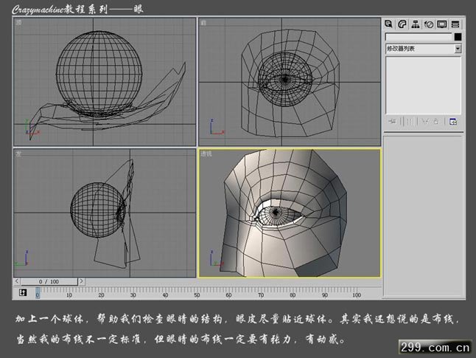Open the Display command panel tab
476x358 pixels.
click(441, 24)
